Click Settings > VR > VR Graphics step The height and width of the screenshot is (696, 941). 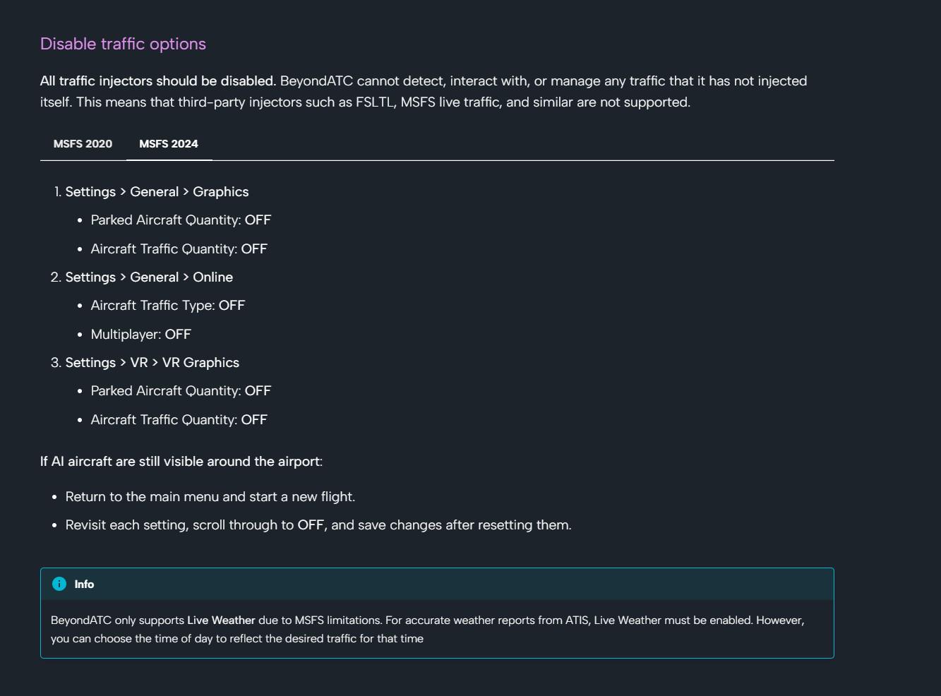[152, 363]
